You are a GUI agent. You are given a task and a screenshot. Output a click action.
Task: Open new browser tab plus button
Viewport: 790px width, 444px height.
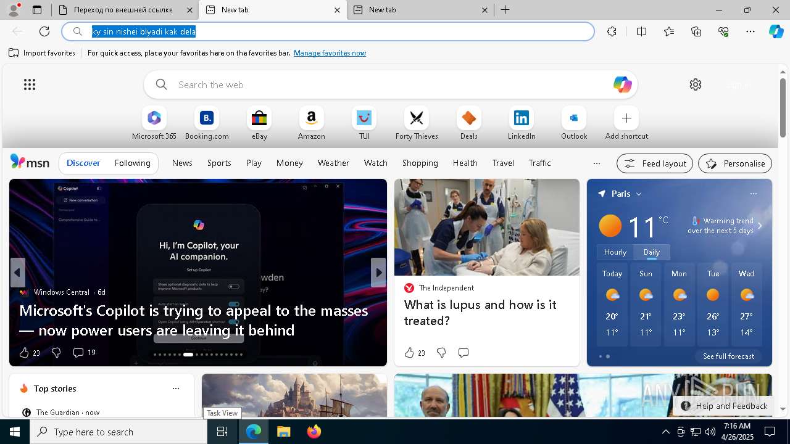(505, 10)
